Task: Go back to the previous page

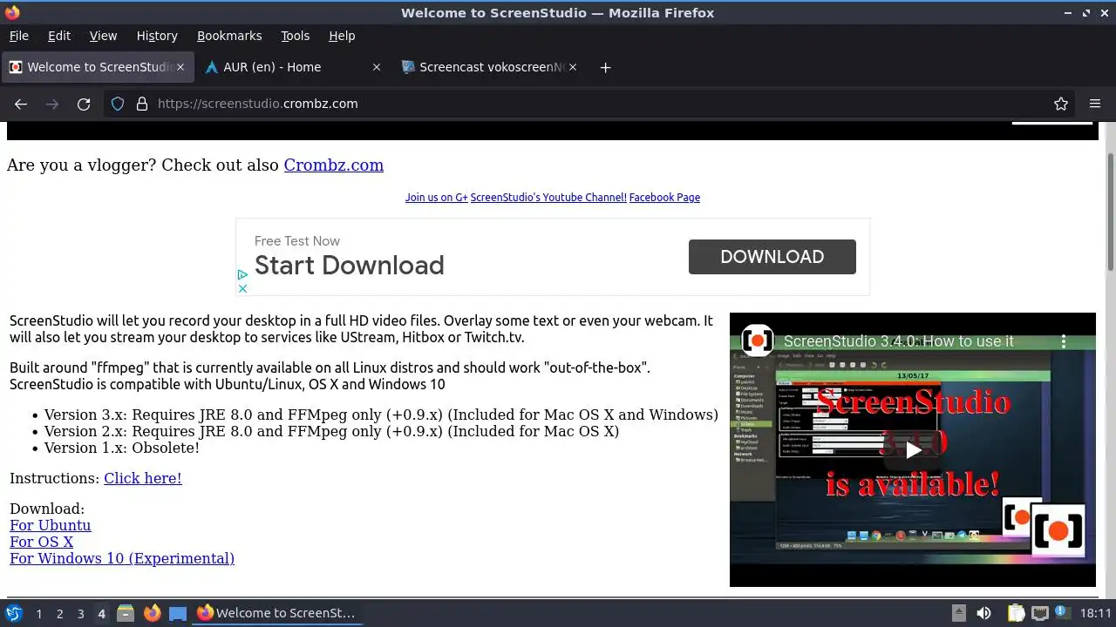Action: pyautogui.click(x=21, y=104)
